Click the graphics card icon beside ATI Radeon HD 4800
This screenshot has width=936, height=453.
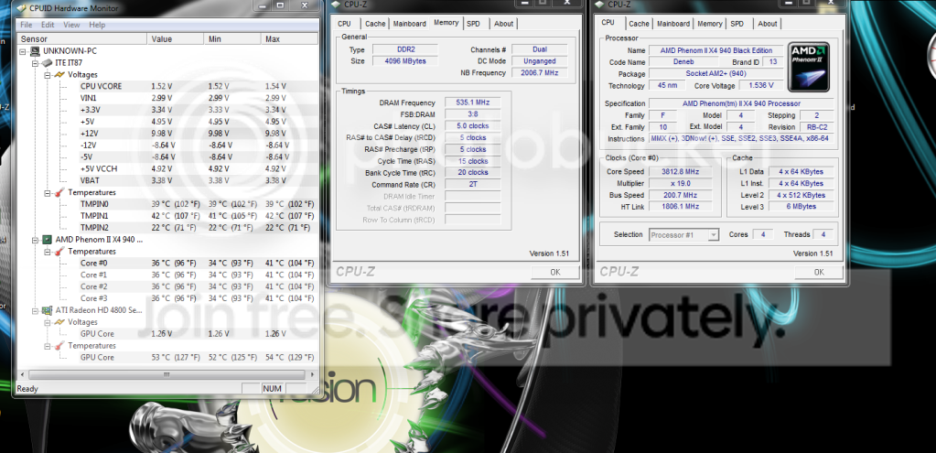[x=46, y=310]
